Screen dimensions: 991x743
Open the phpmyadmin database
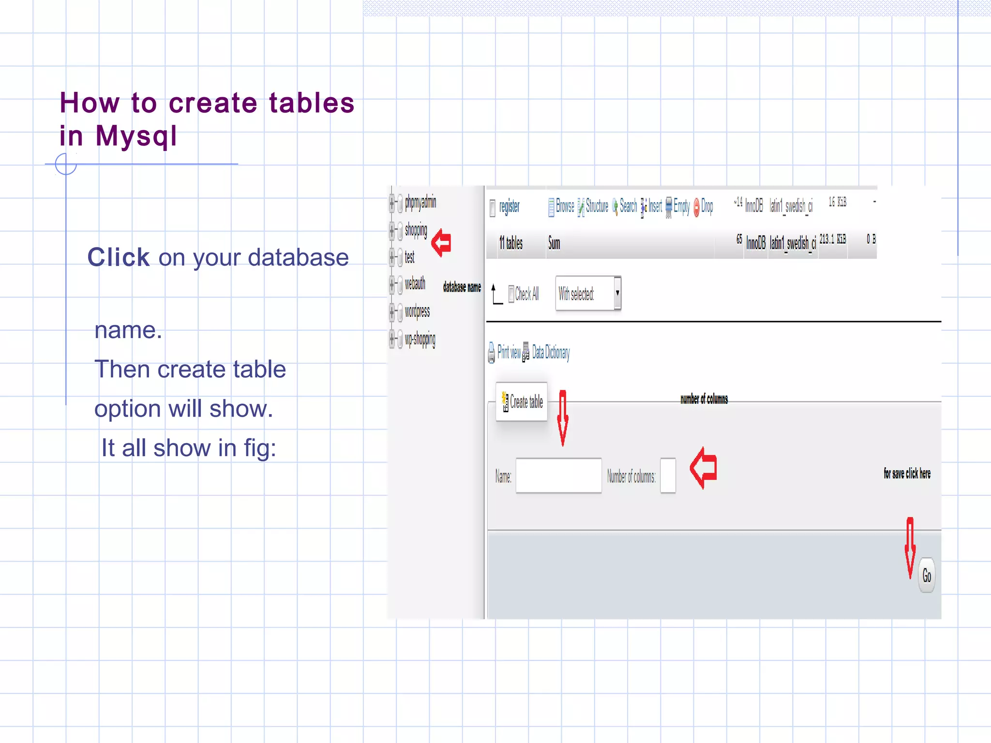[x=420, y=203]
